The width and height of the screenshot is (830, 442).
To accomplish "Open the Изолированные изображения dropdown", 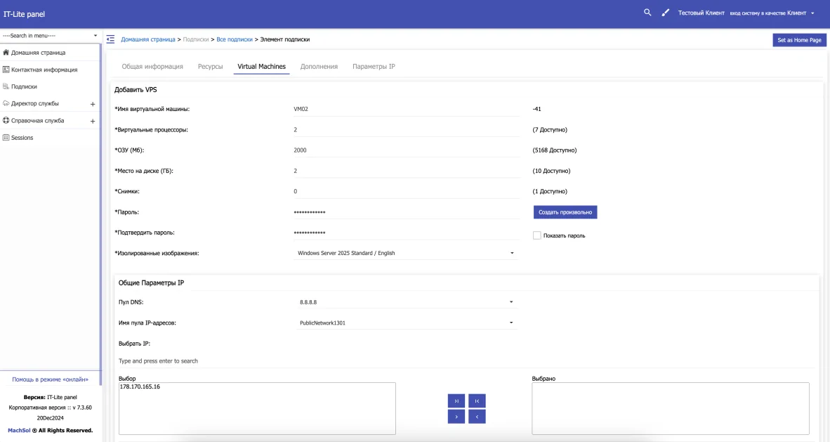I will coord(405,253).
